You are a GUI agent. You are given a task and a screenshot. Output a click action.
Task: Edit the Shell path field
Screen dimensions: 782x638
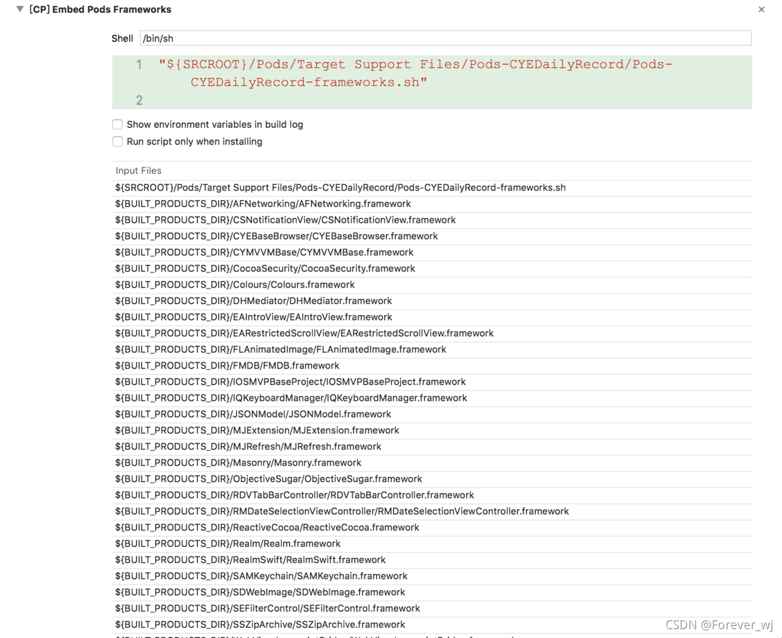pyautogui.click(x=445, y=38)
